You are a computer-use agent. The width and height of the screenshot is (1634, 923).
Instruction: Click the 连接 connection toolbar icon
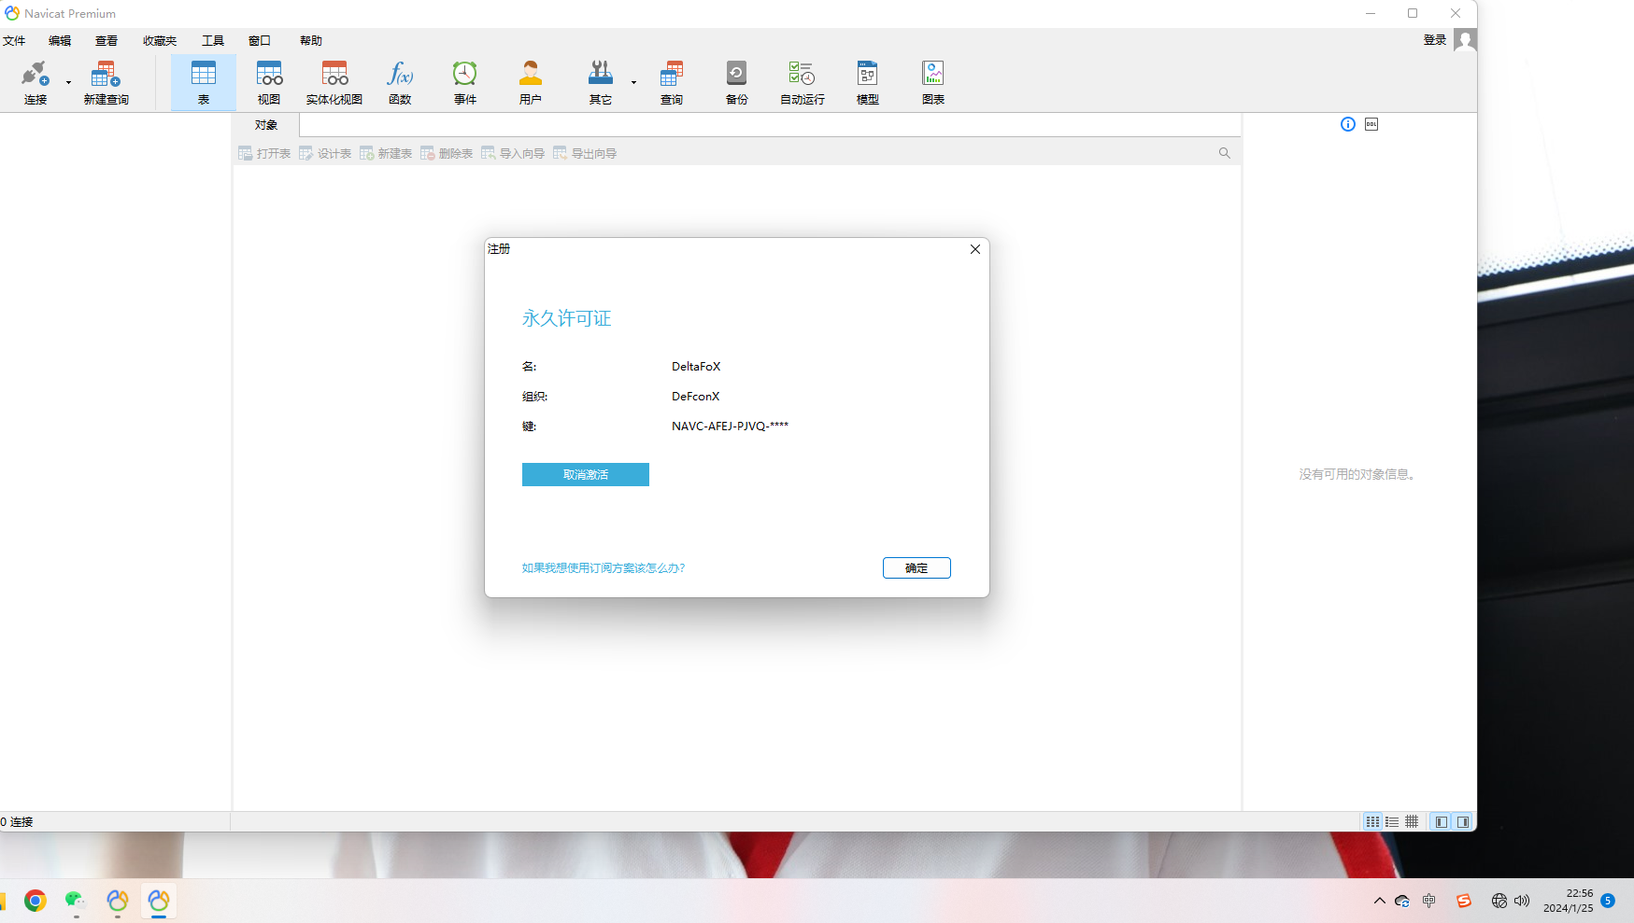pos(36,82)
